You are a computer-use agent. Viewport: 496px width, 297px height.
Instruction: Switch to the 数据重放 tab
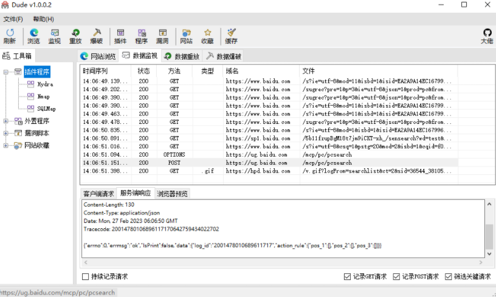pos(182,56)
